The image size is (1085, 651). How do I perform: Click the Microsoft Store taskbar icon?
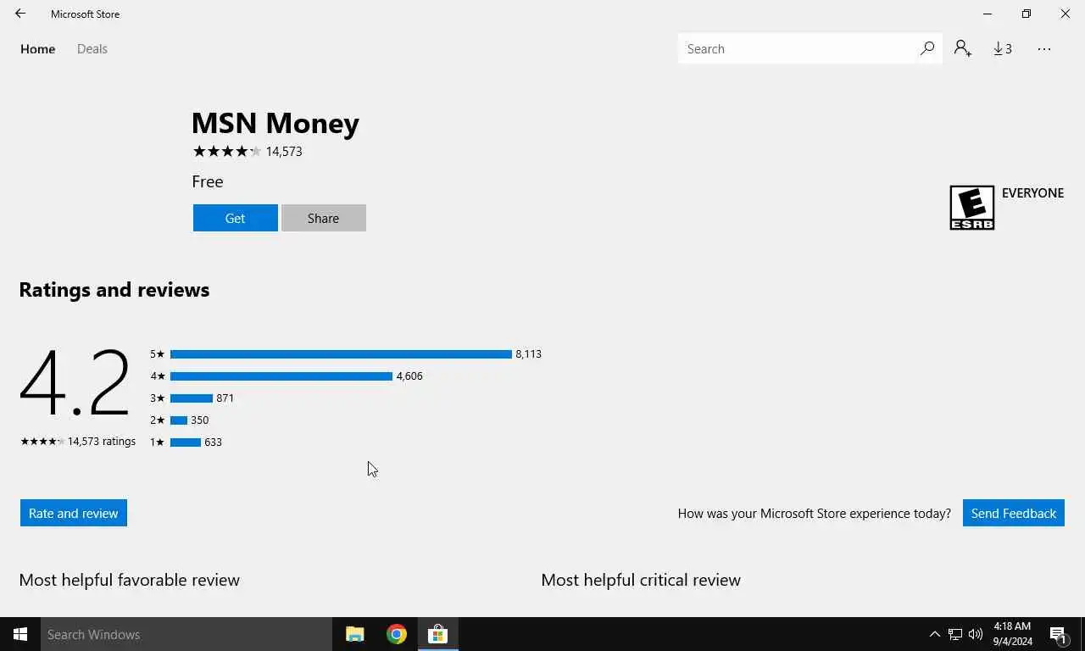(437, 634)
